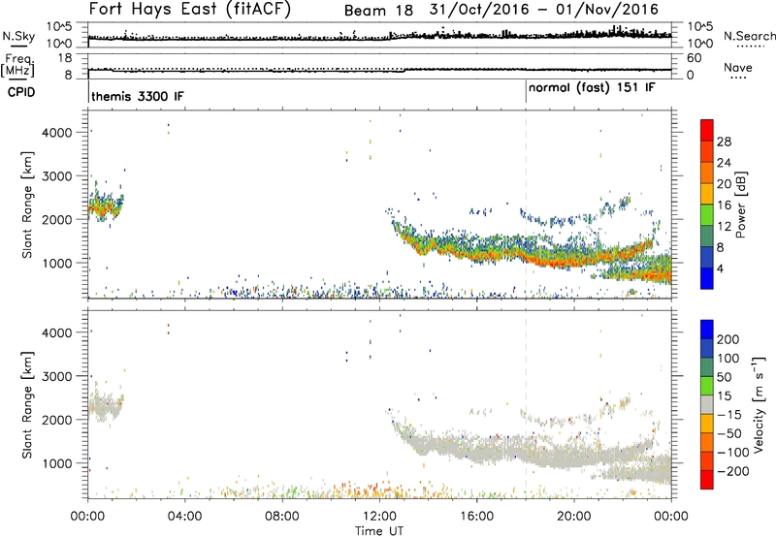Click the power panel 'Slant Range [km]' label
The height and width of the screenshot is (537, 776).
pos(27,205)
